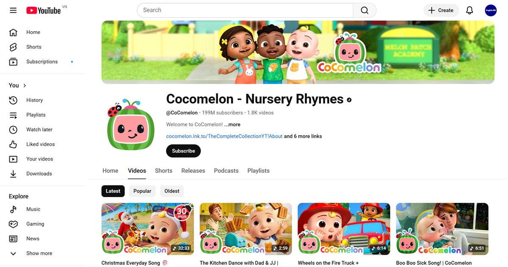Open your watch History

tap(34, 100)
